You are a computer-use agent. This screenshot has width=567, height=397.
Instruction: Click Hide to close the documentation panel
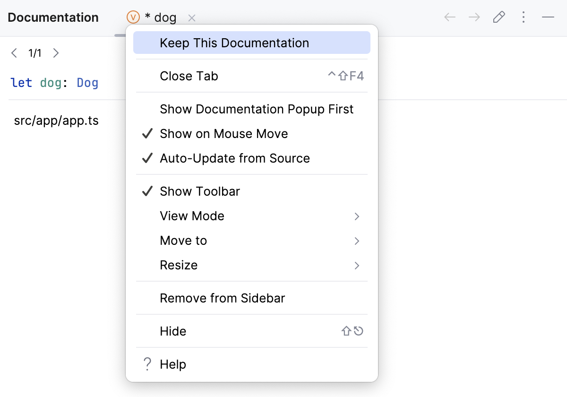click(173, 331)
